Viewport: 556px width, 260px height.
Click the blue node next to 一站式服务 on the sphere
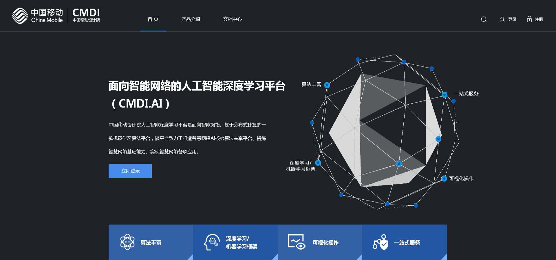445,95
